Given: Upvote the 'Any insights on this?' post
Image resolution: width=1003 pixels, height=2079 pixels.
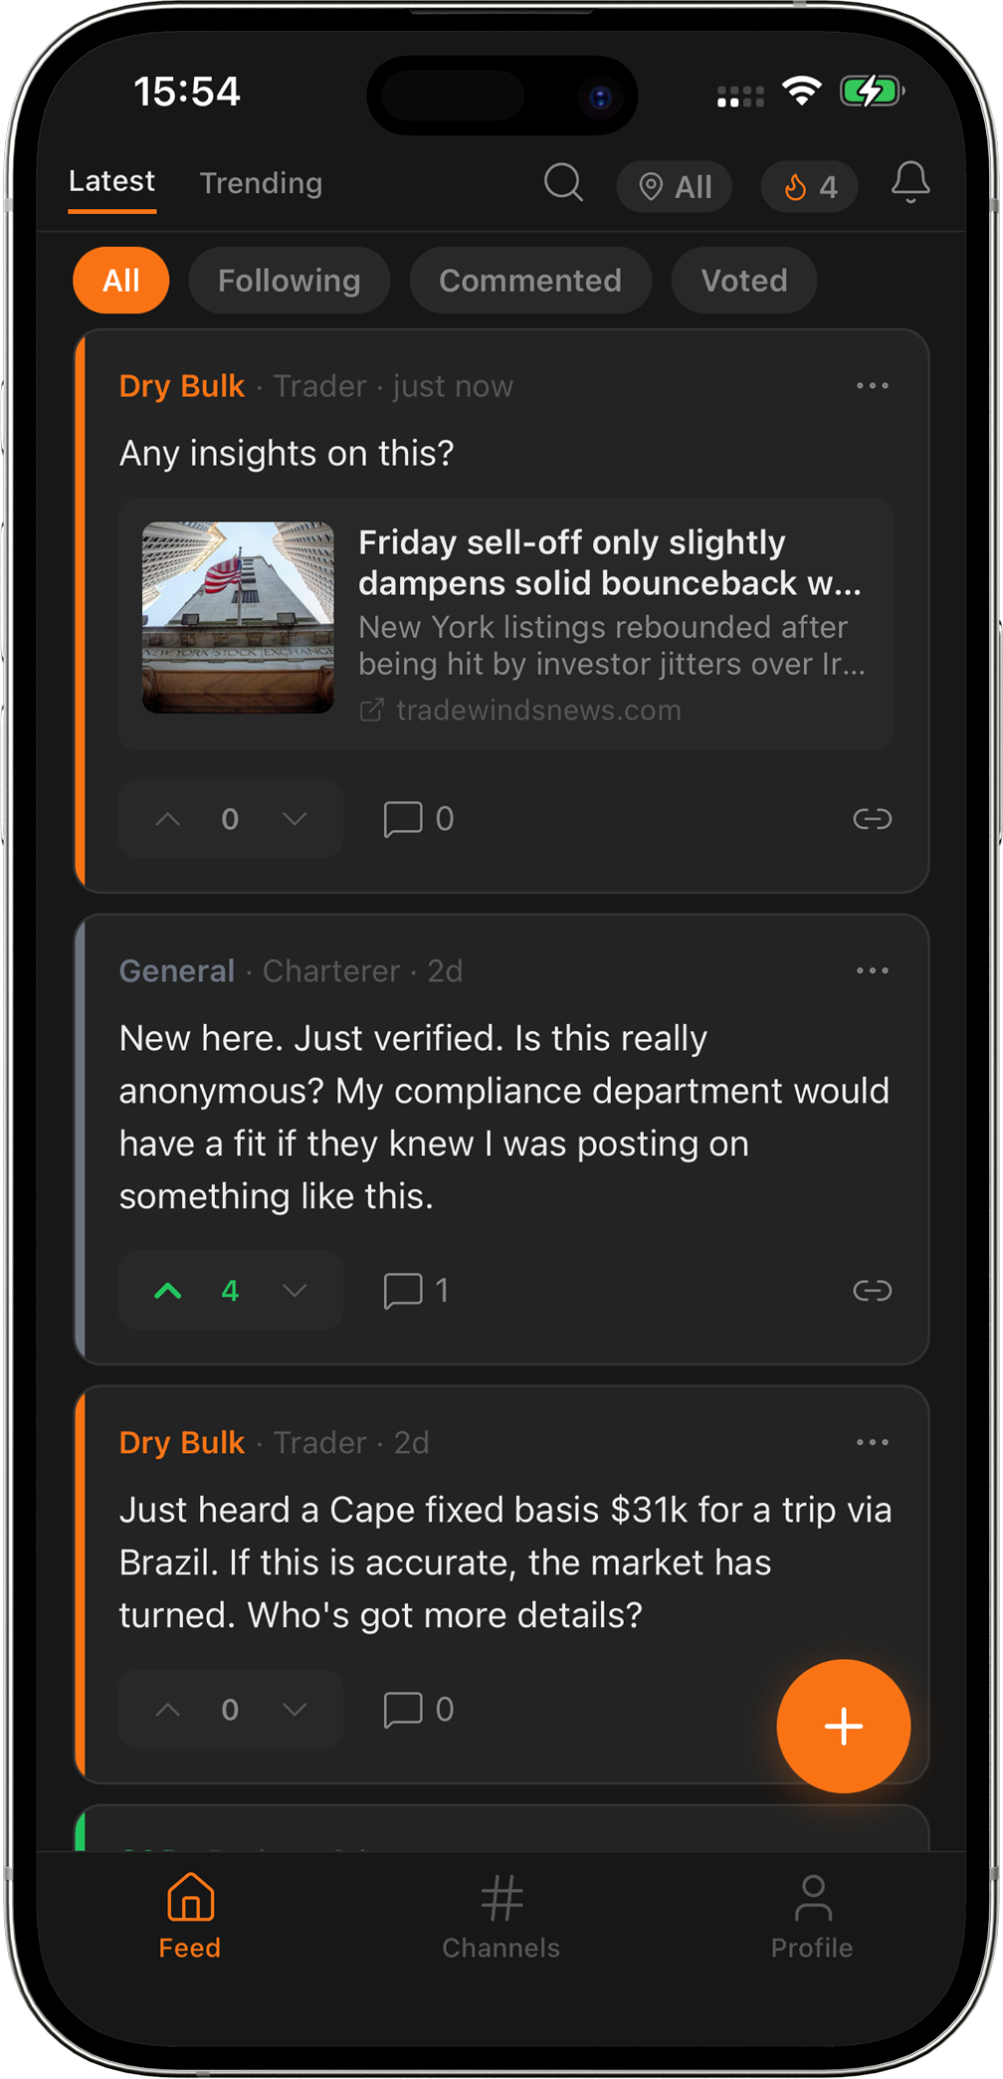Looking at the screenshot, I should click(x=168, y=819).
